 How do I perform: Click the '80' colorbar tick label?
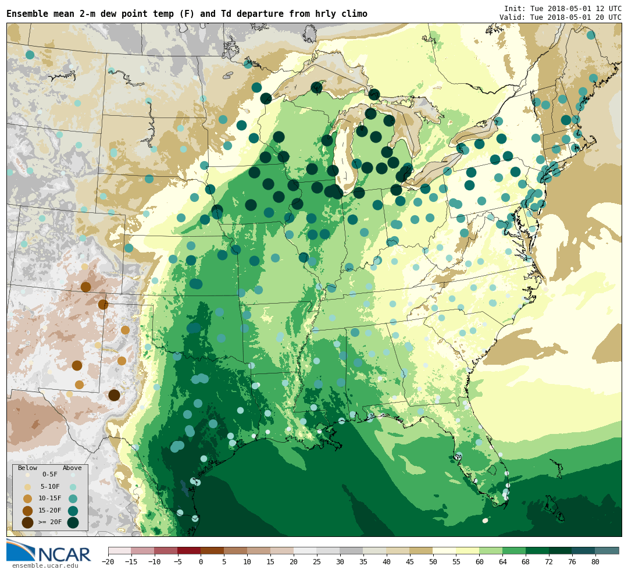(595, 562)
